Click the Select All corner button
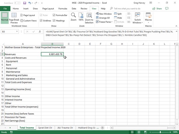Image resolution: width=179 pixels, height=134 pixels. click(x=2, y=44)
